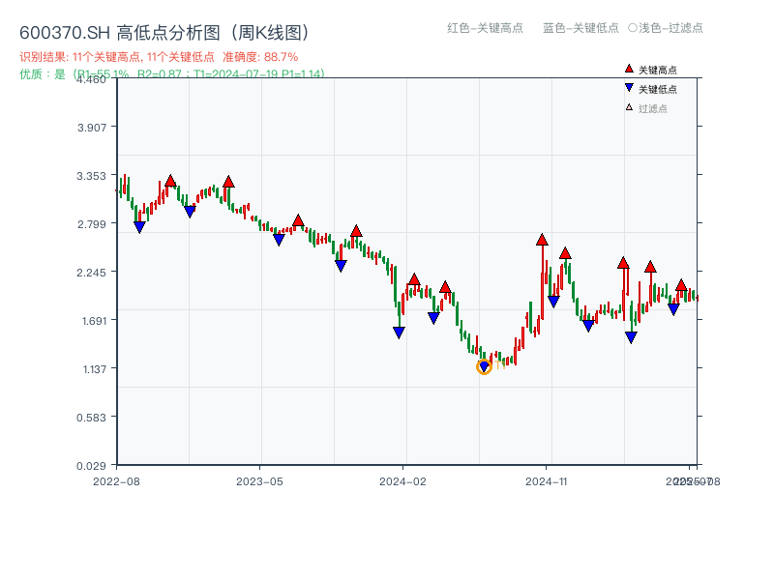Click the 2023-05 x-axis label
The height and width of the screenshot is (580, 774).
tap(259, 481)
